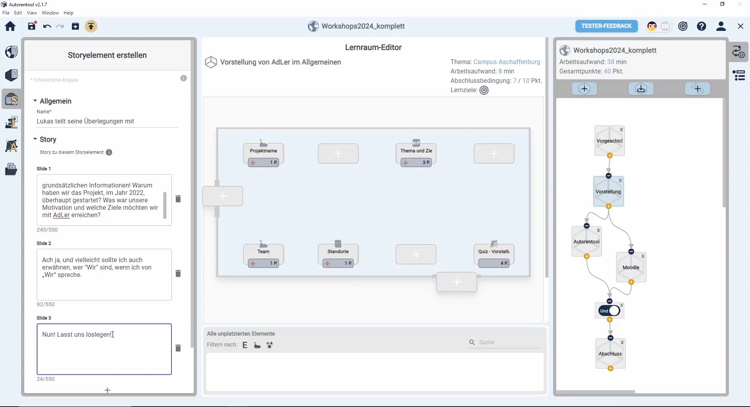
Task: Collapse the Allgemein section
Action: (35, 101)
